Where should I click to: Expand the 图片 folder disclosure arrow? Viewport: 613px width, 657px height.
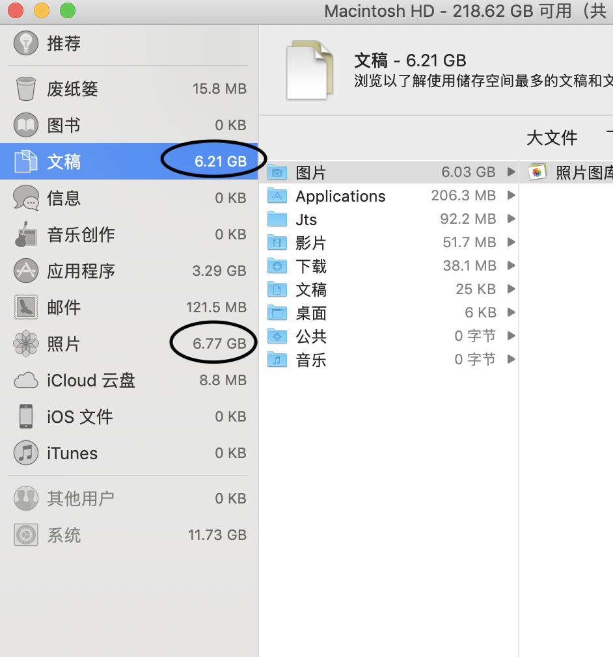pyautogui.click(x=511, y=172)
